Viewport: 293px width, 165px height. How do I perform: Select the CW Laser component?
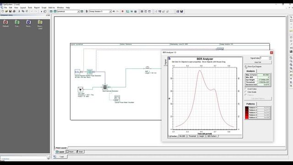(81, 90)
